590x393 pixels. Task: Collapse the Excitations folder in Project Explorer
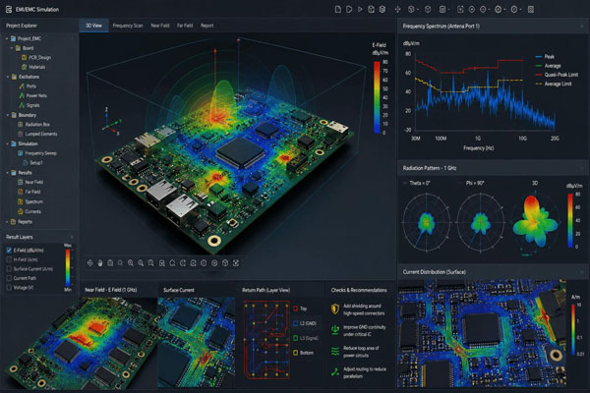[8, 77]
